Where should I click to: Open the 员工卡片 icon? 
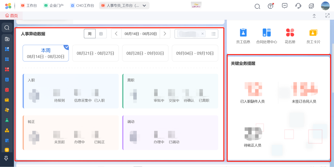(313, 33)
